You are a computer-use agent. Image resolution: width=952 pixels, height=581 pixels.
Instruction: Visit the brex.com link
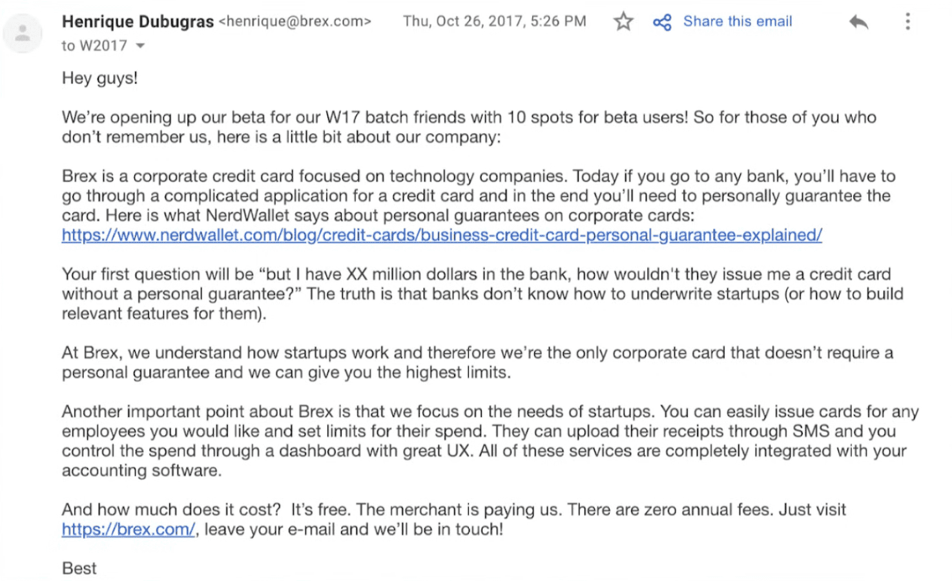click(x=128, y=529)
